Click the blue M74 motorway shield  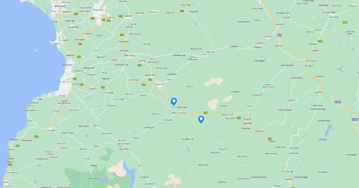(x=280, y=35)
